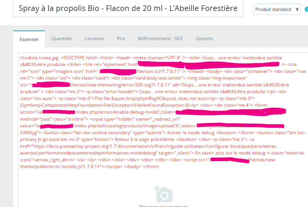Open the Produit standard type dropdown
308x207 pixels.
tap(276, 9)
